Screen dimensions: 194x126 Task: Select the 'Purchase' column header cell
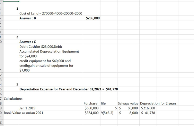[x=91, y=103]
